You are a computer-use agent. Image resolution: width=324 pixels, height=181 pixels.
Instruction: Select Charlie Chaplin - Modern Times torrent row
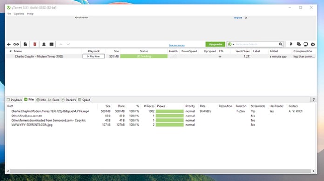click(x=161, y=56)
